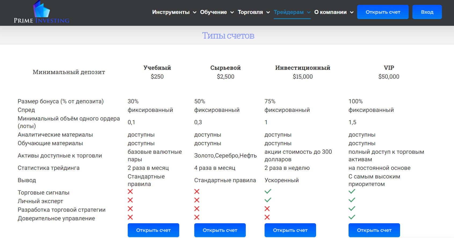This screenshot has width=454, height=238.
Task: Click the red cross for Инвестиционный разработка стратегии
Action: pyautogui.click(x=267, y=208)
